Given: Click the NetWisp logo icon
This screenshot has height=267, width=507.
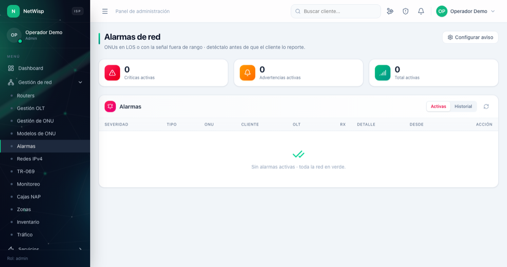Looking at the screenshot, I should pos(13,11).
